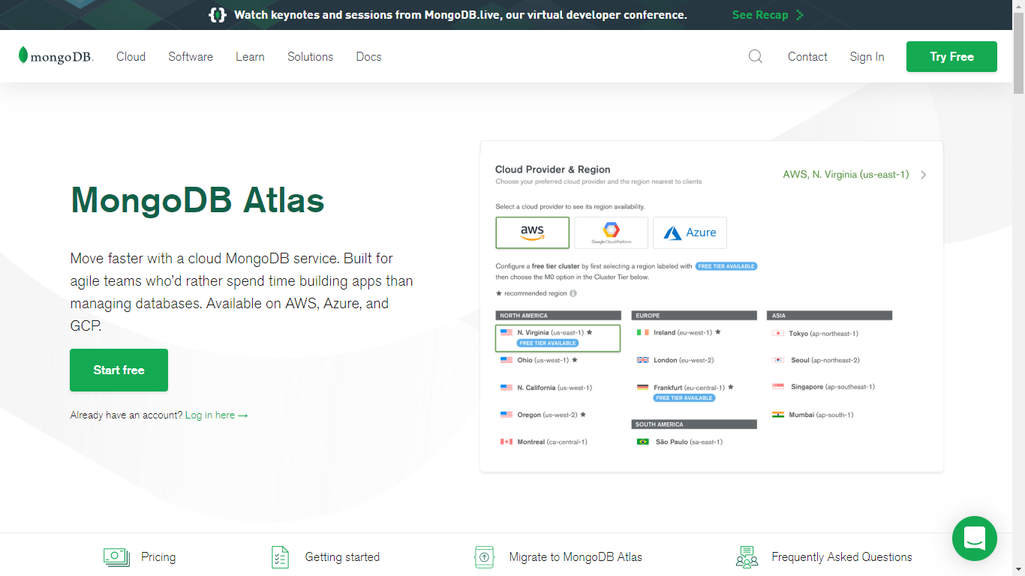Click the See Recap arrow chevron
This screenshot has height=576, width=1025.
click(x=799, y=15)
